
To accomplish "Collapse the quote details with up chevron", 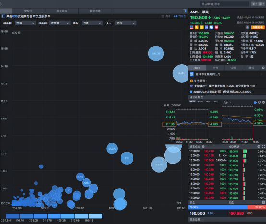I will point(227,64).
